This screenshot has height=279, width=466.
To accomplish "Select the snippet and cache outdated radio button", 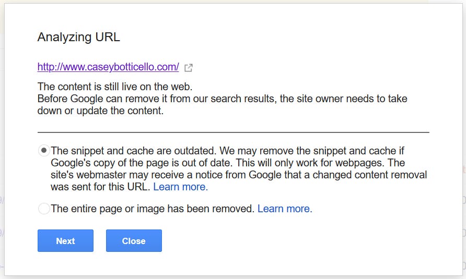I will (44, 151).
